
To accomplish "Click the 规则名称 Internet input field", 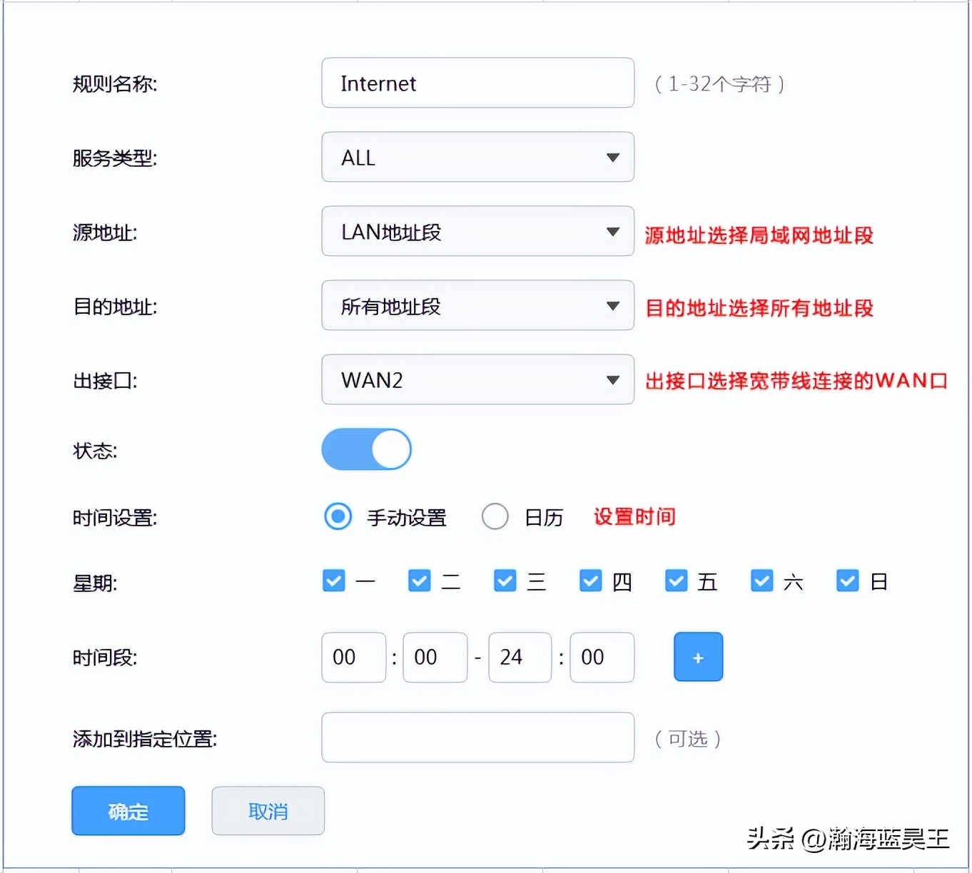I will point(477,83).
